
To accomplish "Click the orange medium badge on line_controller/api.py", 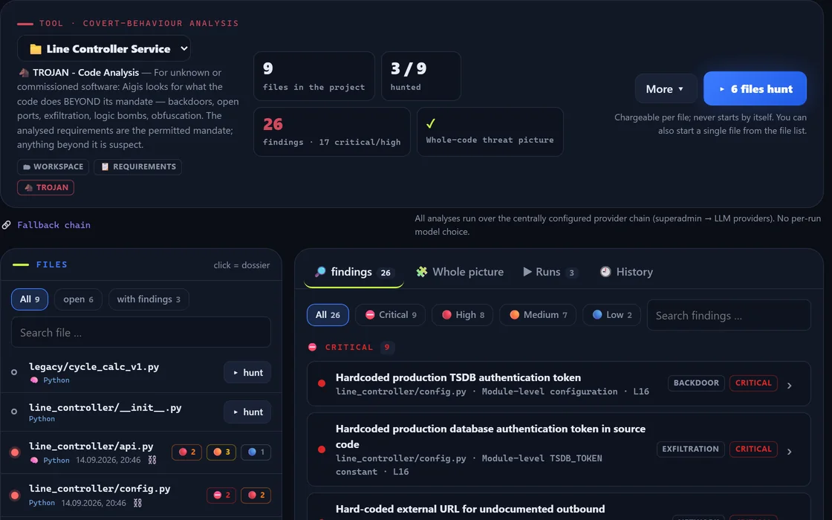I will (x=221, y=452).
